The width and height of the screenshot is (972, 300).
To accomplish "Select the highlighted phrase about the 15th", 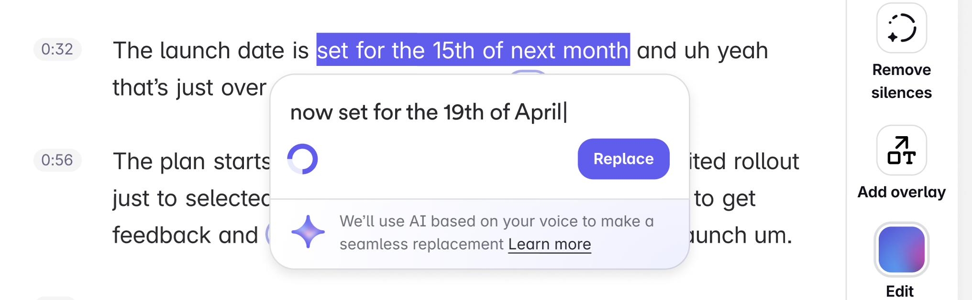I will click(474, 50).
